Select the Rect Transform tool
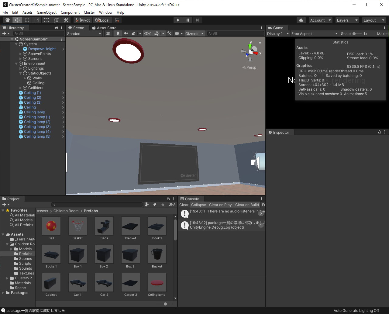 click(x=46, y=20)
